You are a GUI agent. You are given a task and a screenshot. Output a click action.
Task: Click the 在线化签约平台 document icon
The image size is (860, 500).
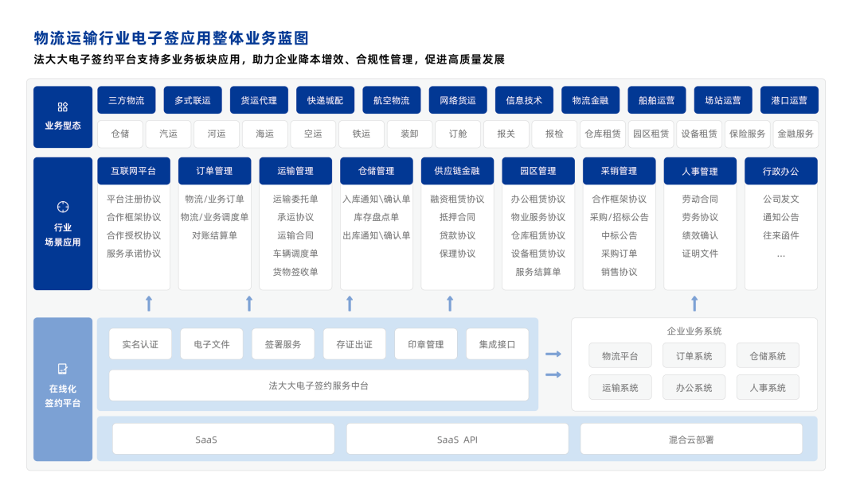point(63,368)
